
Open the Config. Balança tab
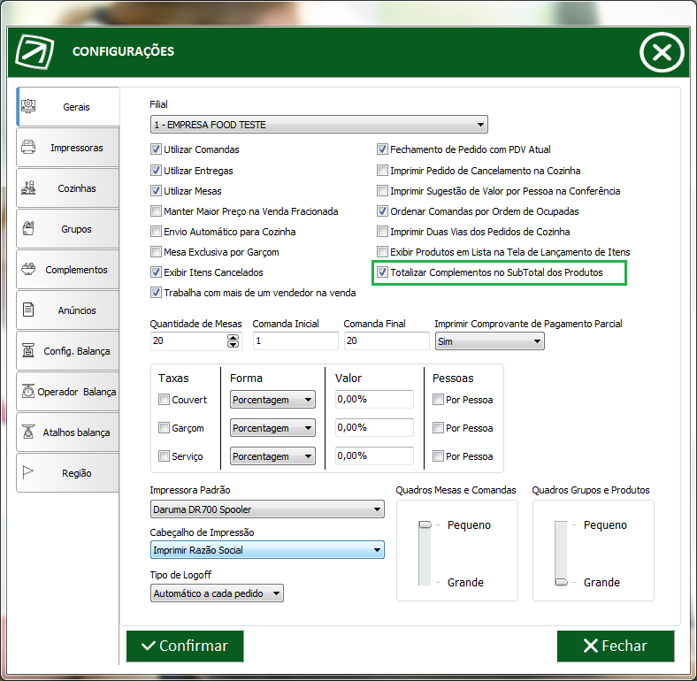(67, 351)
